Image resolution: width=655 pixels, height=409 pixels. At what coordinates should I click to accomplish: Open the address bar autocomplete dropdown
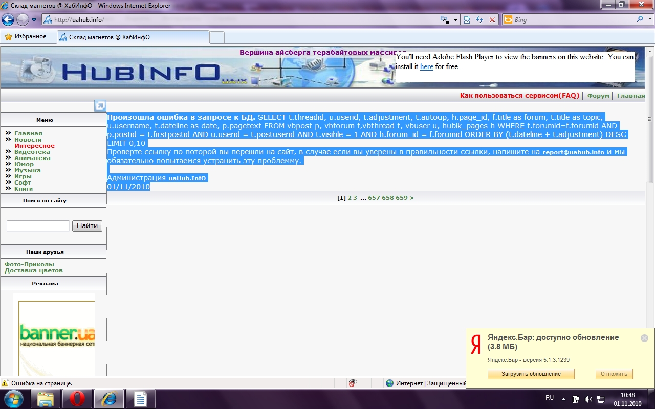click(x=456, y=20)
